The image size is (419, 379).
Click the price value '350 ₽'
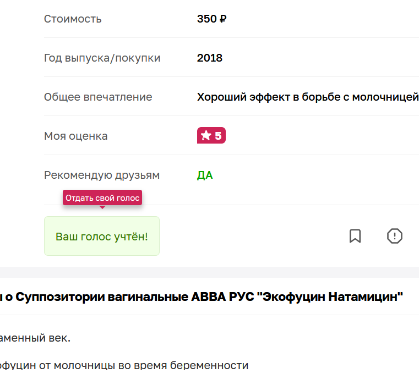point(212,19)
